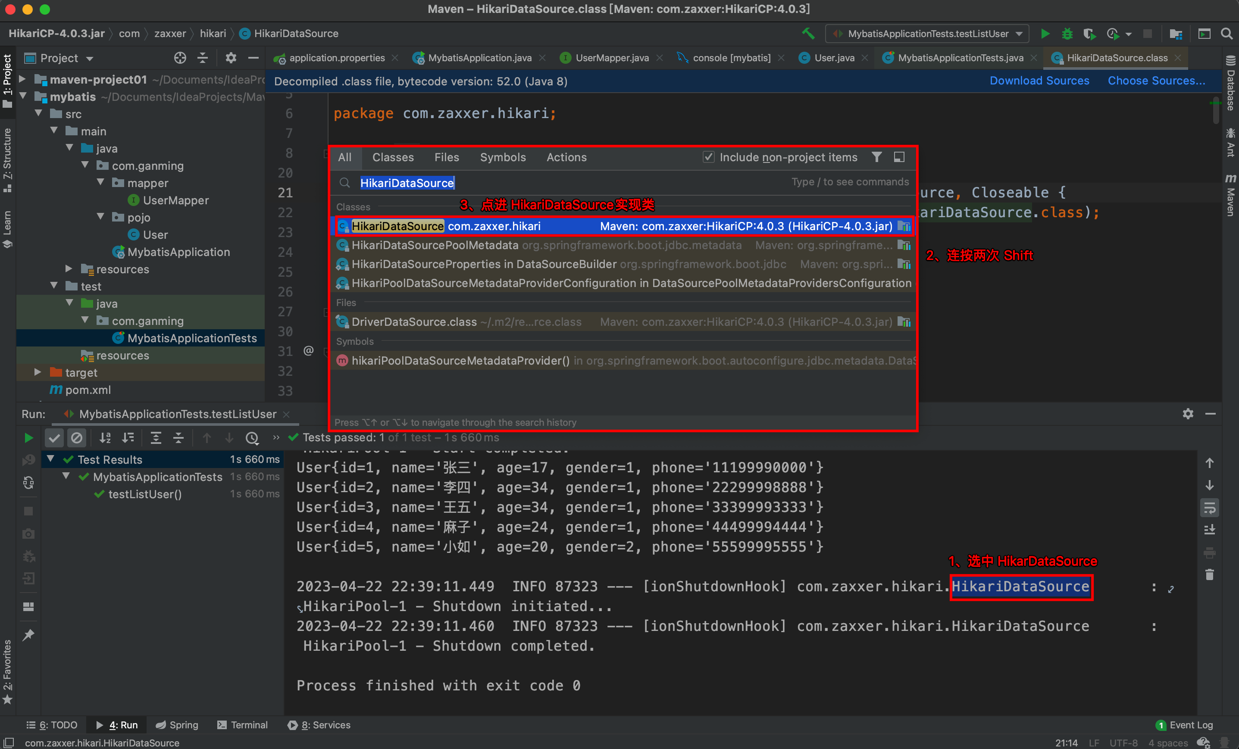Rerun failed tests icon in Run sidebar

pos(28,460)
